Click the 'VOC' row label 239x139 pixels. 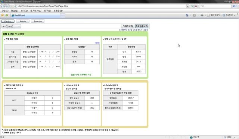(14, 100)
